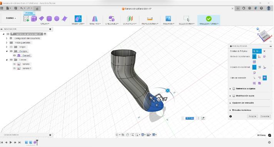Click the green Finalizar Forma checkmark
Screen dimensions: 274x147
point(209,18)
